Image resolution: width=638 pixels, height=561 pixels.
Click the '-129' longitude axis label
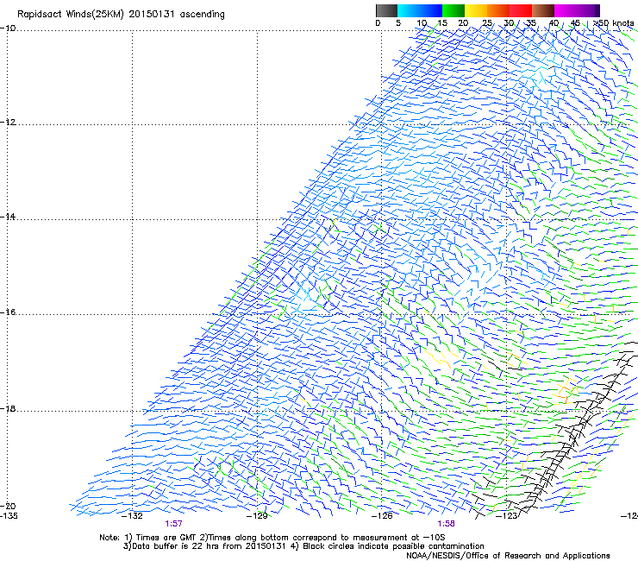[257, 516]
